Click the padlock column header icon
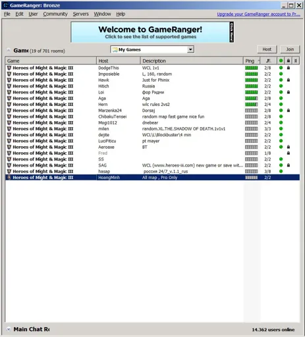This screenshot has height=337, width=305. pos(289,61)
